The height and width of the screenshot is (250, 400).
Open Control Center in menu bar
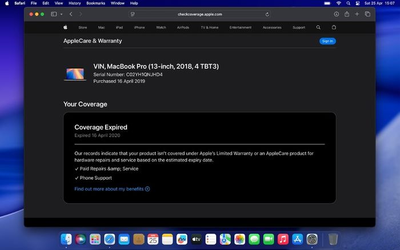(358, 3)
